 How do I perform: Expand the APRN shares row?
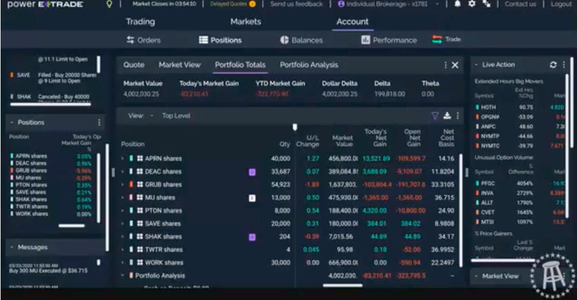tap(123, 159)
